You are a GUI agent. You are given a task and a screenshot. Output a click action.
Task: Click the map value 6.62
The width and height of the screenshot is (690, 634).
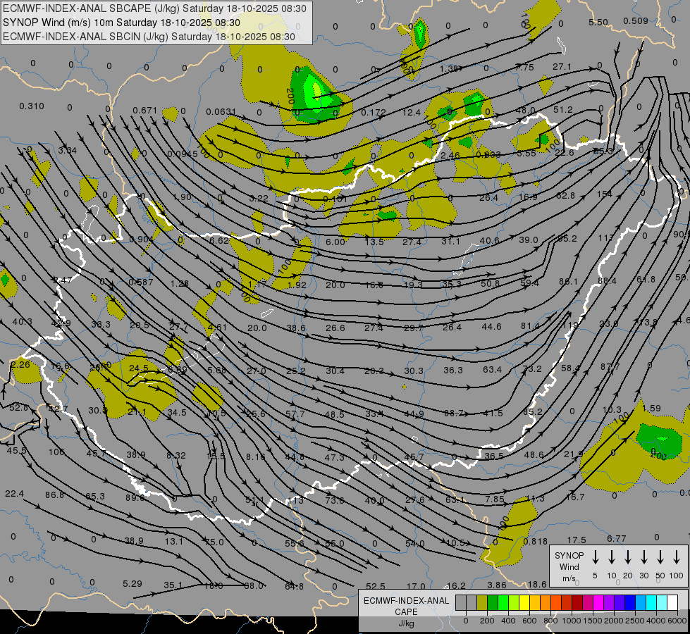[x=219, y=241]
